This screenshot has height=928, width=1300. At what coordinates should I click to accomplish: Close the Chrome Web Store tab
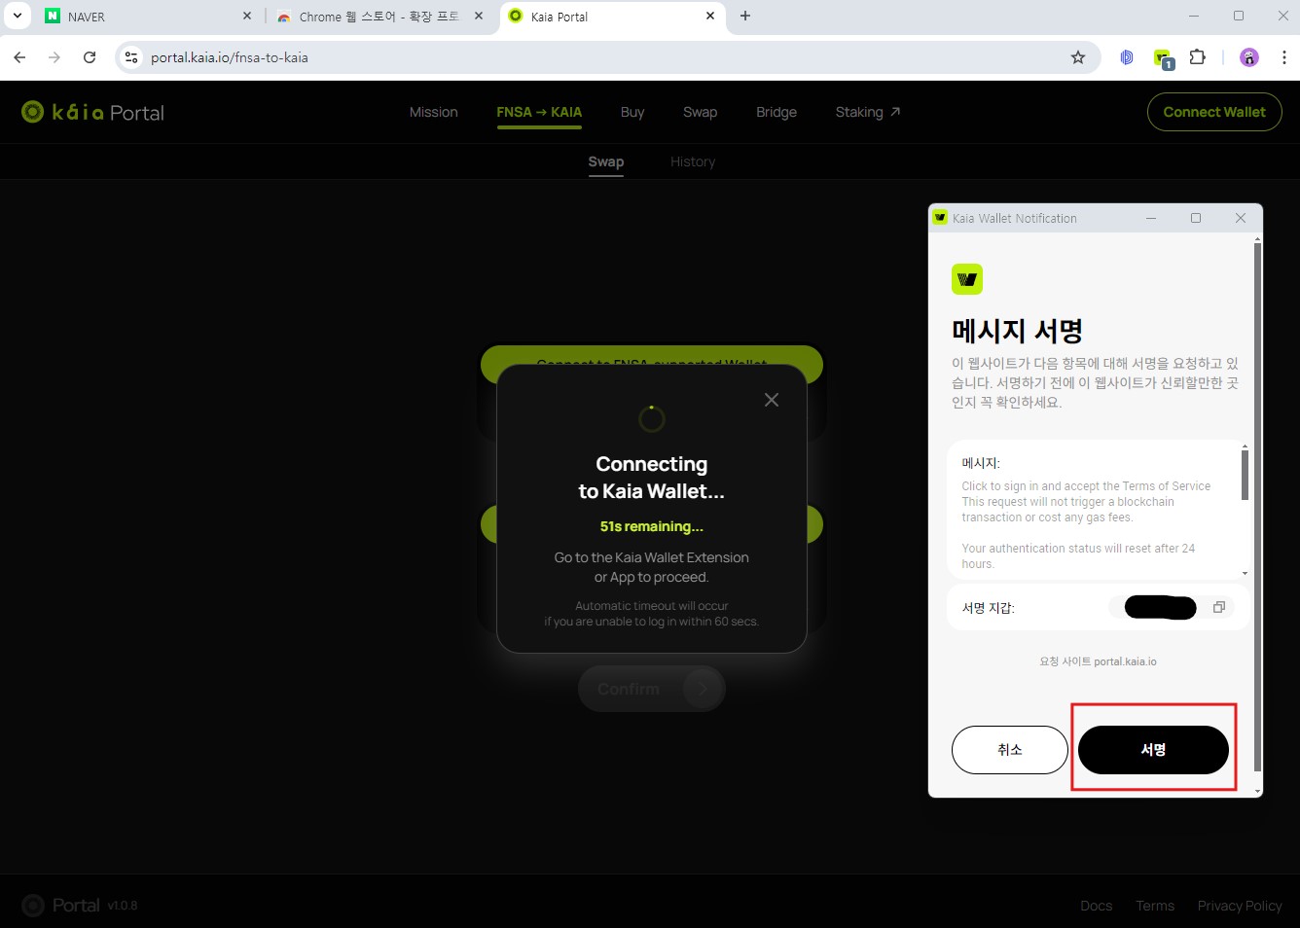pos(479,16)
